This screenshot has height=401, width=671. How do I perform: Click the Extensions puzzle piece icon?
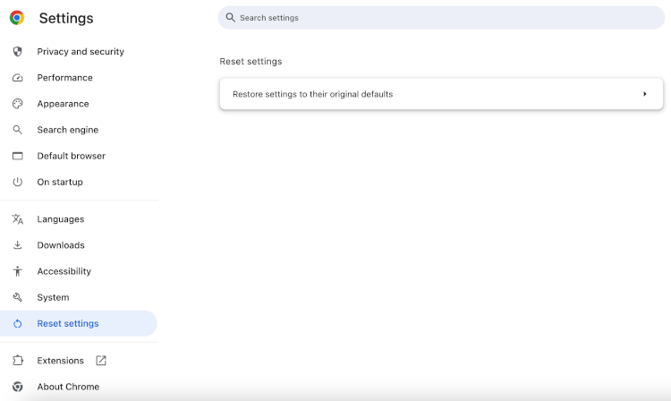click(x=18, y=361)
